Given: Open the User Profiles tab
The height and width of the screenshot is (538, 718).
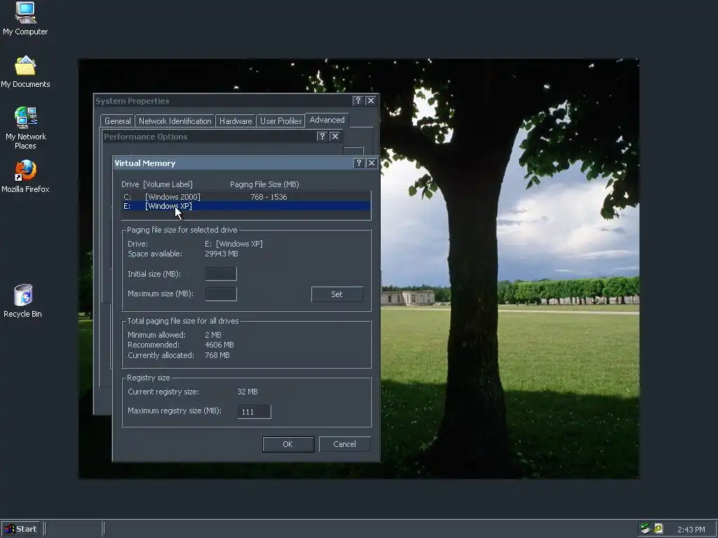Looking at the screenshot, I should pyautogui.click(x=280, y=121).
